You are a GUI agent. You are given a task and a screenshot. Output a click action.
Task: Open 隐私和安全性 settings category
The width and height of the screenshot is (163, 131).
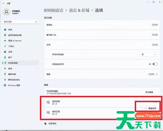tap(20, 80)
